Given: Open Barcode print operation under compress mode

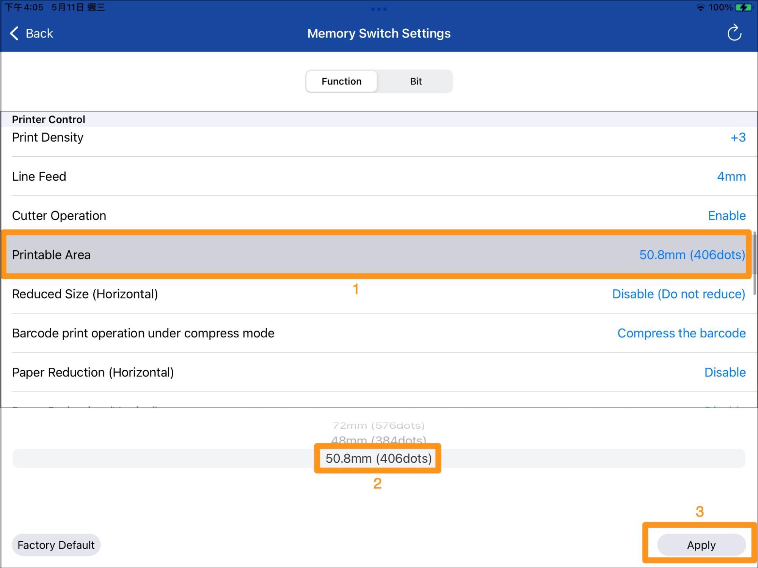Looking at the screenshot, I should [x=379, y=333].
